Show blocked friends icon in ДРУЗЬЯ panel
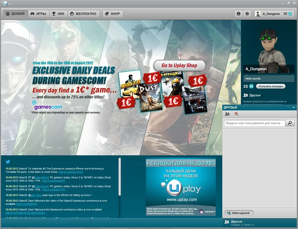Image resolution: width=298 pixels, height=229 pixels. tap(236, 114)
